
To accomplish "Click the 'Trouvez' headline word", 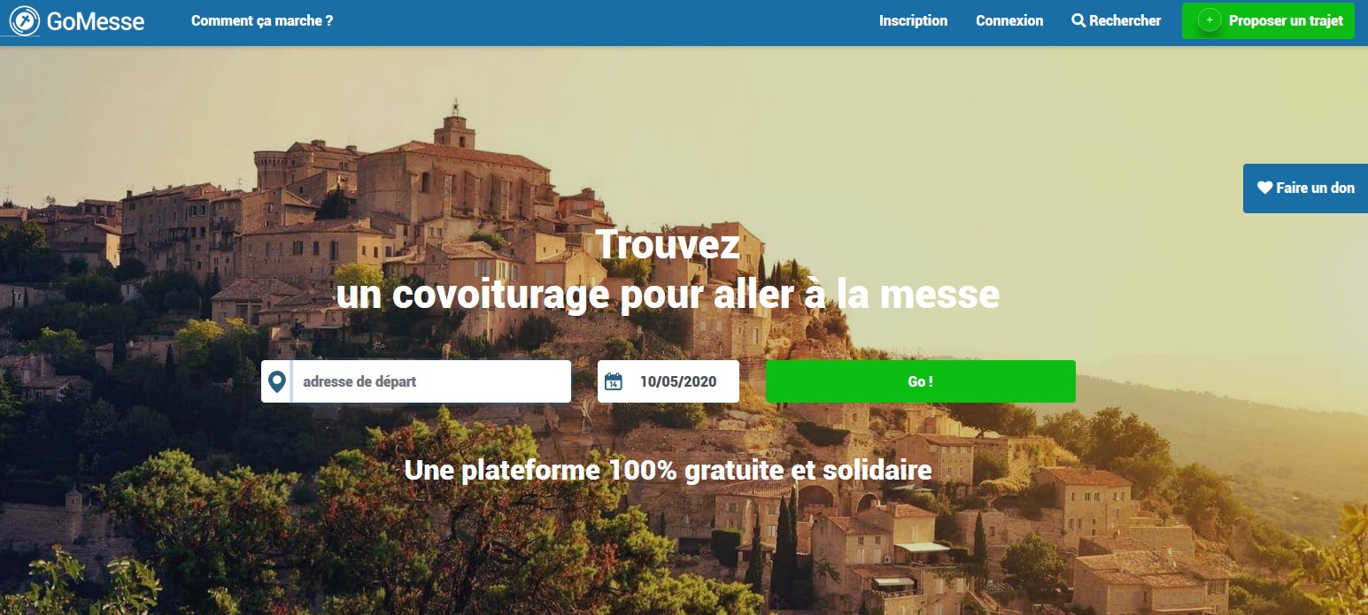I will click(x=669, y=244).
